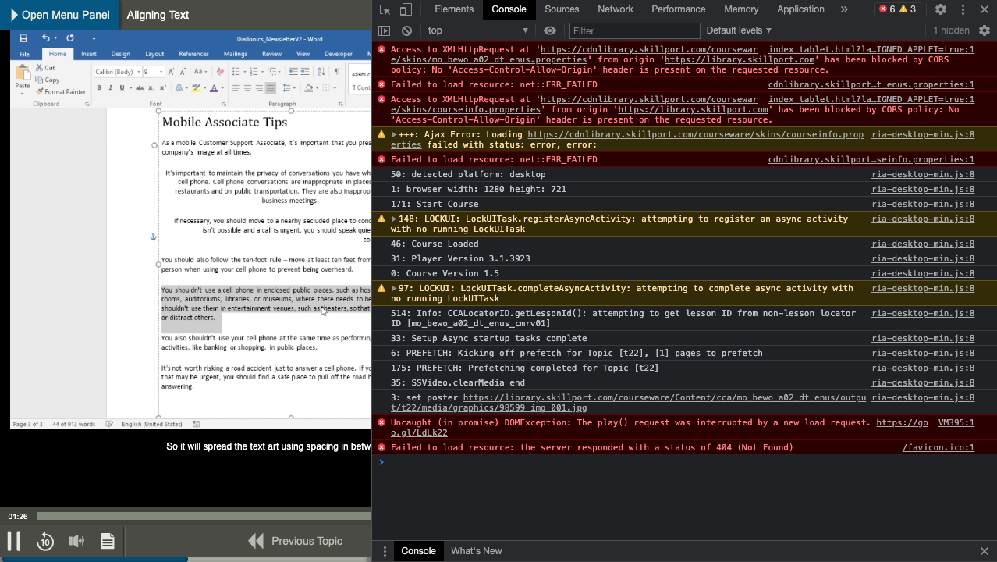Viewport: 997px width, 562px height.
Task: Pause the course video playback
Action: click(14, 541)
